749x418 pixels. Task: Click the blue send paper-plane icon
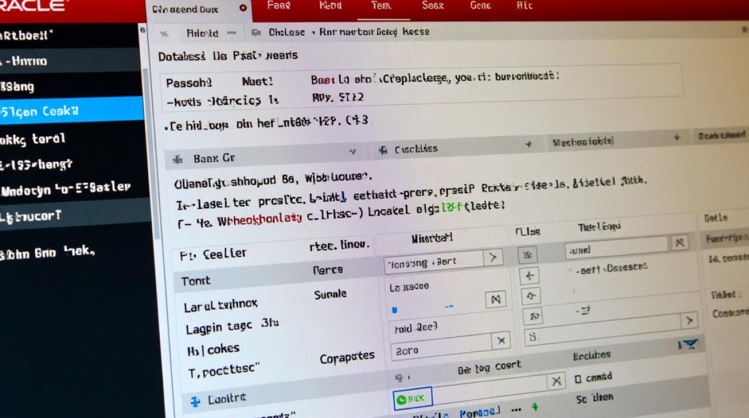tap(690, 344)
